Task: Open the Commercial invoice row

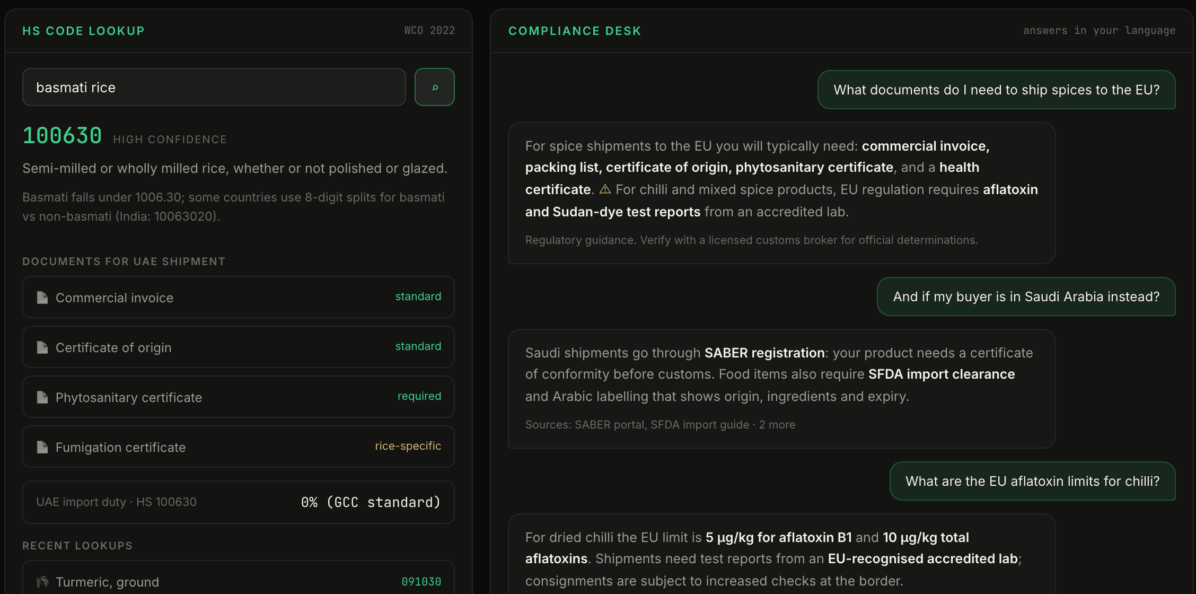Action: click(x=239, y=297)
